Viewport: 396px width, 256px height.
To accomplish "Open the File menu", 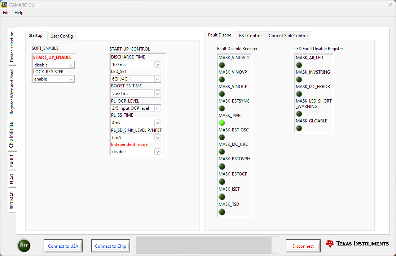I will [6, 13].
